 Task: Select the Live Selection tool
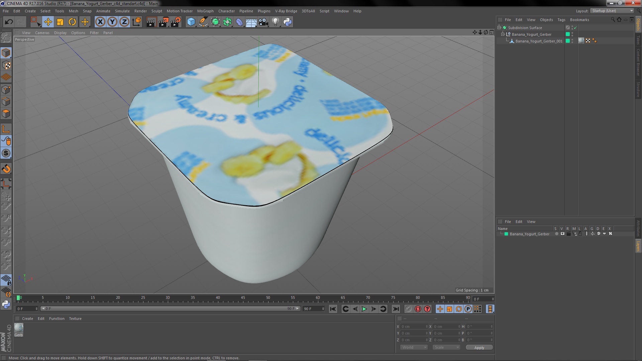(35, 22)
